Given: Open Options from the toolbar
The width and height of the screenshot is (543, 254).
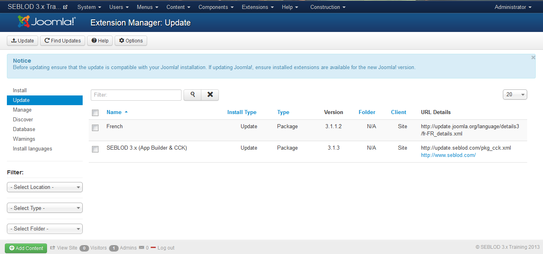Looking at the screenshot, I should (131, 41).
